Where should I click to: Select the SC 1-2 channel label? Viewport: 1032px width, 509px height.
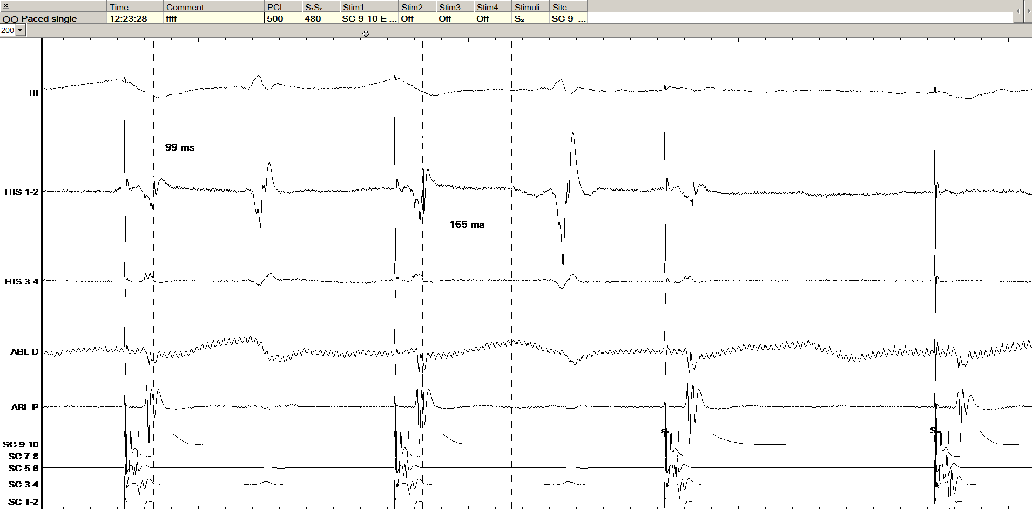point(23,502)
